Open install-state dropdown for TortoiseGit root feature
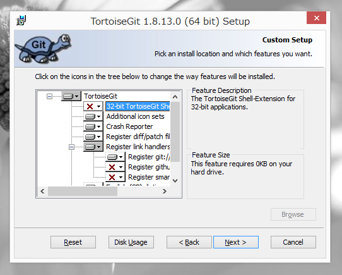The image size is (342, 275). pos(71,96)
